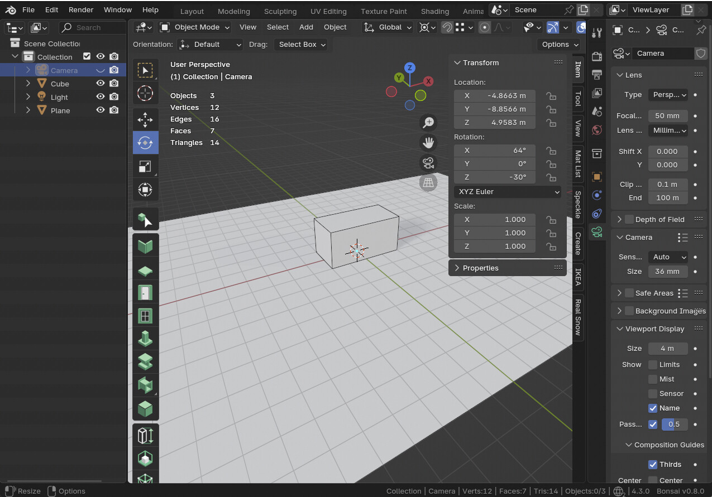
Task: Uncheck the Collection exclude checkbox
Action: (x=87, y=56)
